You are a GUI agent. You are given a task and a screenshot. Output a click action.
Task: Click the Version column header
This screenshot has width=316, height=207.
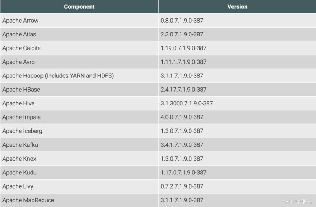coord(237,7)
